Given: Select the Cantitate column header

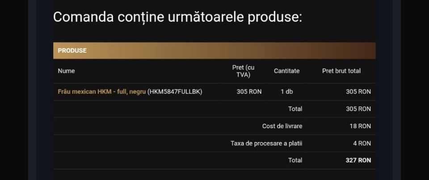Looking at the screenshot, I should [286, 71].
